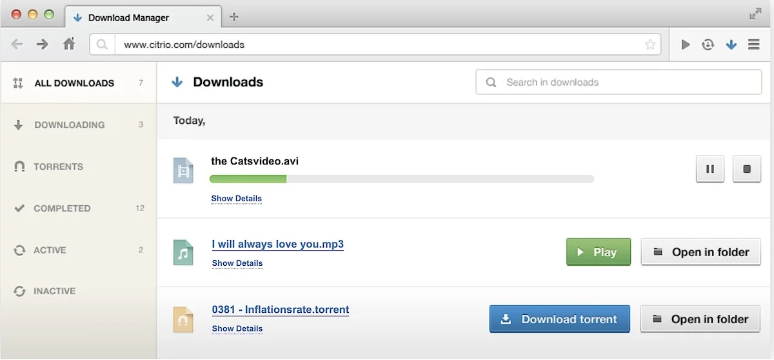
Task: Click the blue arrow beside Downloads heading
Action: tap(177, 82)
